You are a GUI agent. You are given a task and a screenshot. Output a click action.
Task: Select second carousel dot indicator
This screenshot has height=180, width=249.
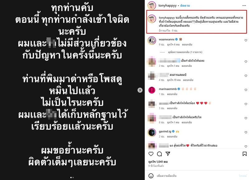coord(73,178)
